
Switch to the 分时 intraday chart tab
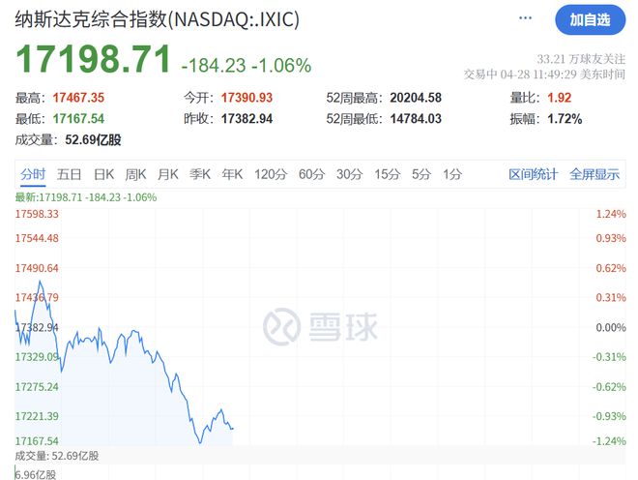point(33,174)
